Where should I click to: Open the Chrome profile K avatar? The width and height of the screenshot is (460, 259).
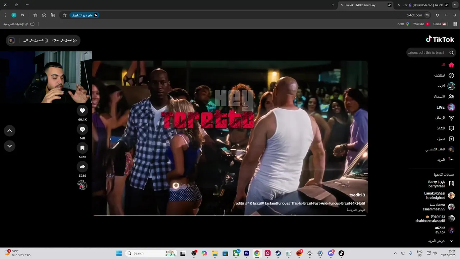[14, 15]
